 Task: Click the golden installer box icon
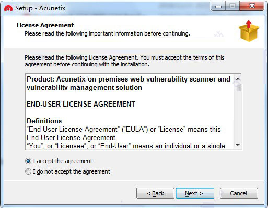[249, 31]
